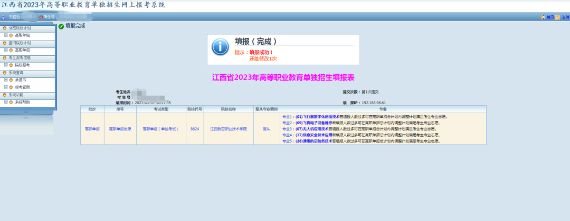This screenshot has width=570, height=221.
Task: Expand the 报考查询 tree node
Action: click(6, 87)
